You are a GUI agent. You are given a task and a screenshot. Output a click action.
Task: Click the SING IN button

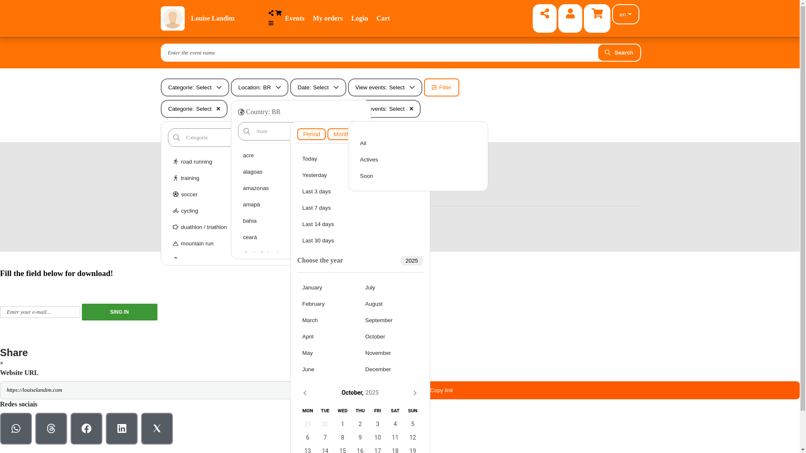[119, 312]
